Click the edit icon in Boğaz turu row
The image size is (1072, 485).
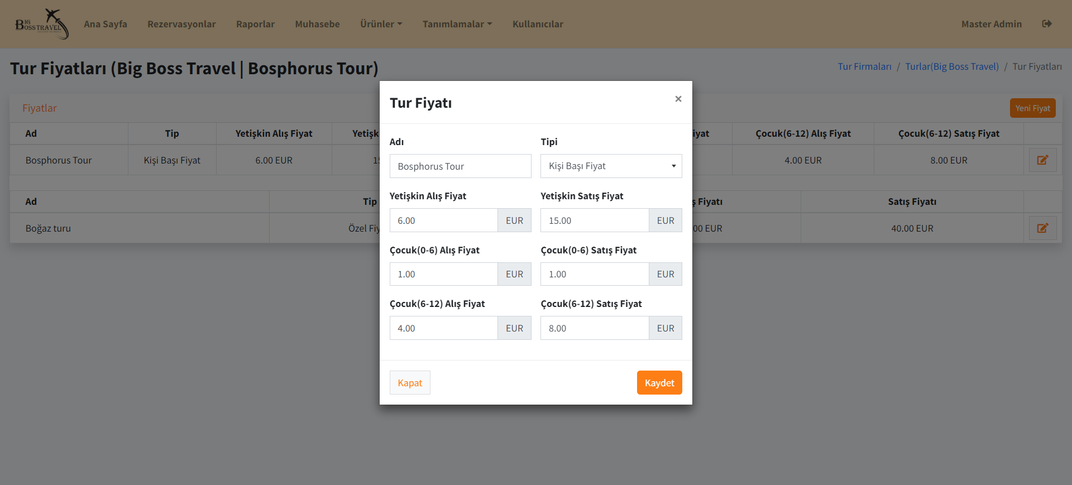(1042, 228)
